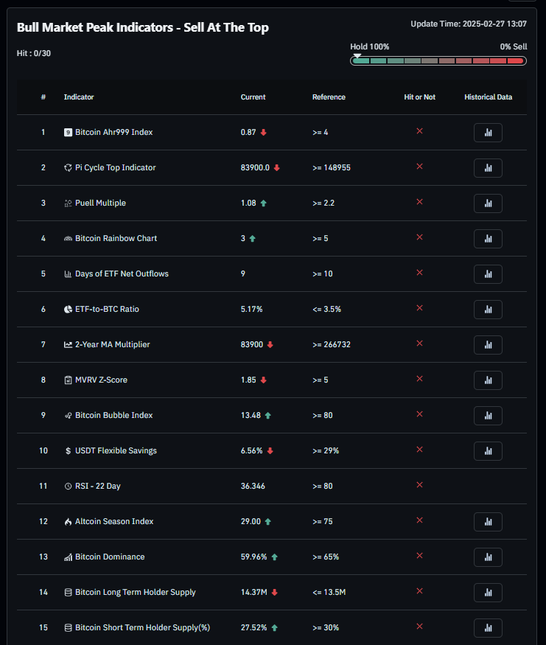The image size is (546, 645).
Task: Open historical data chart for Bitcoin Bubble Index
Action: (x=488, y=416)
